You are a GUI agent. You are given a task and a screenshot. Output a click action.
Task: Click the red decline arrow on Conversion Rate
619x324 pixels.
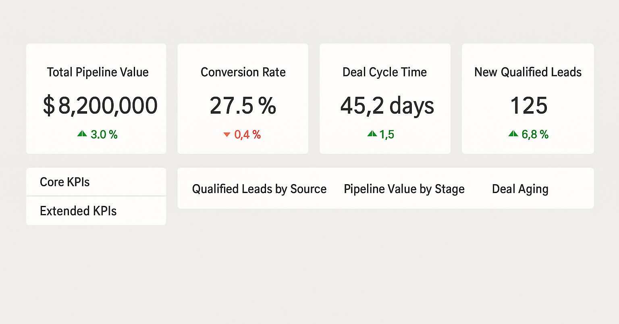pyautogui.click(x=227, y=134)
